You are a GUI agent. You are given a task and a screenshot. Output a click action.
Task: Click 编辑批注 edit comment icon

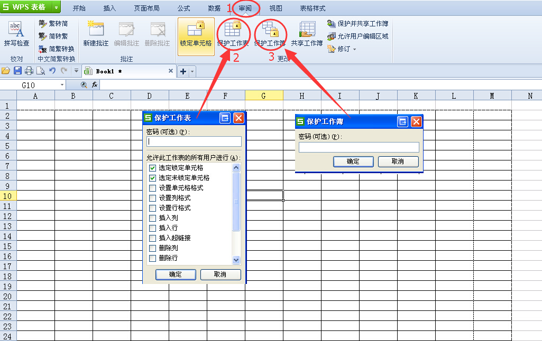pyautogui.click(x=126, y=29)
